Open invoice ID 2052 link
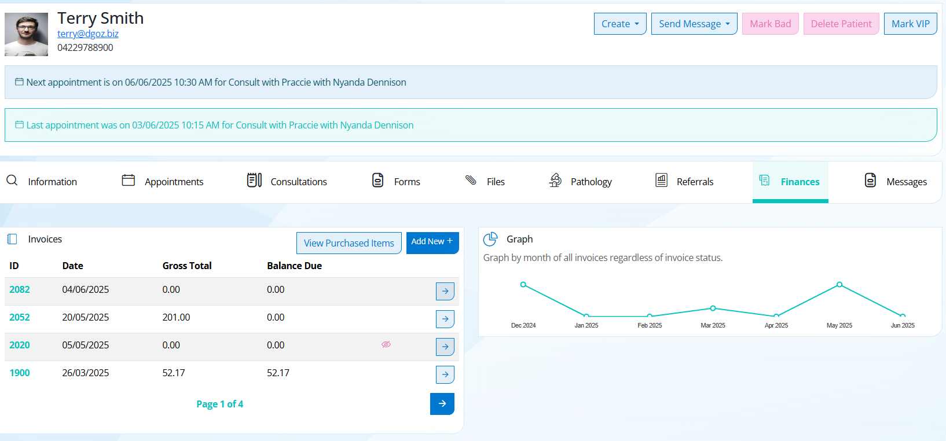 tap(20, 317)
